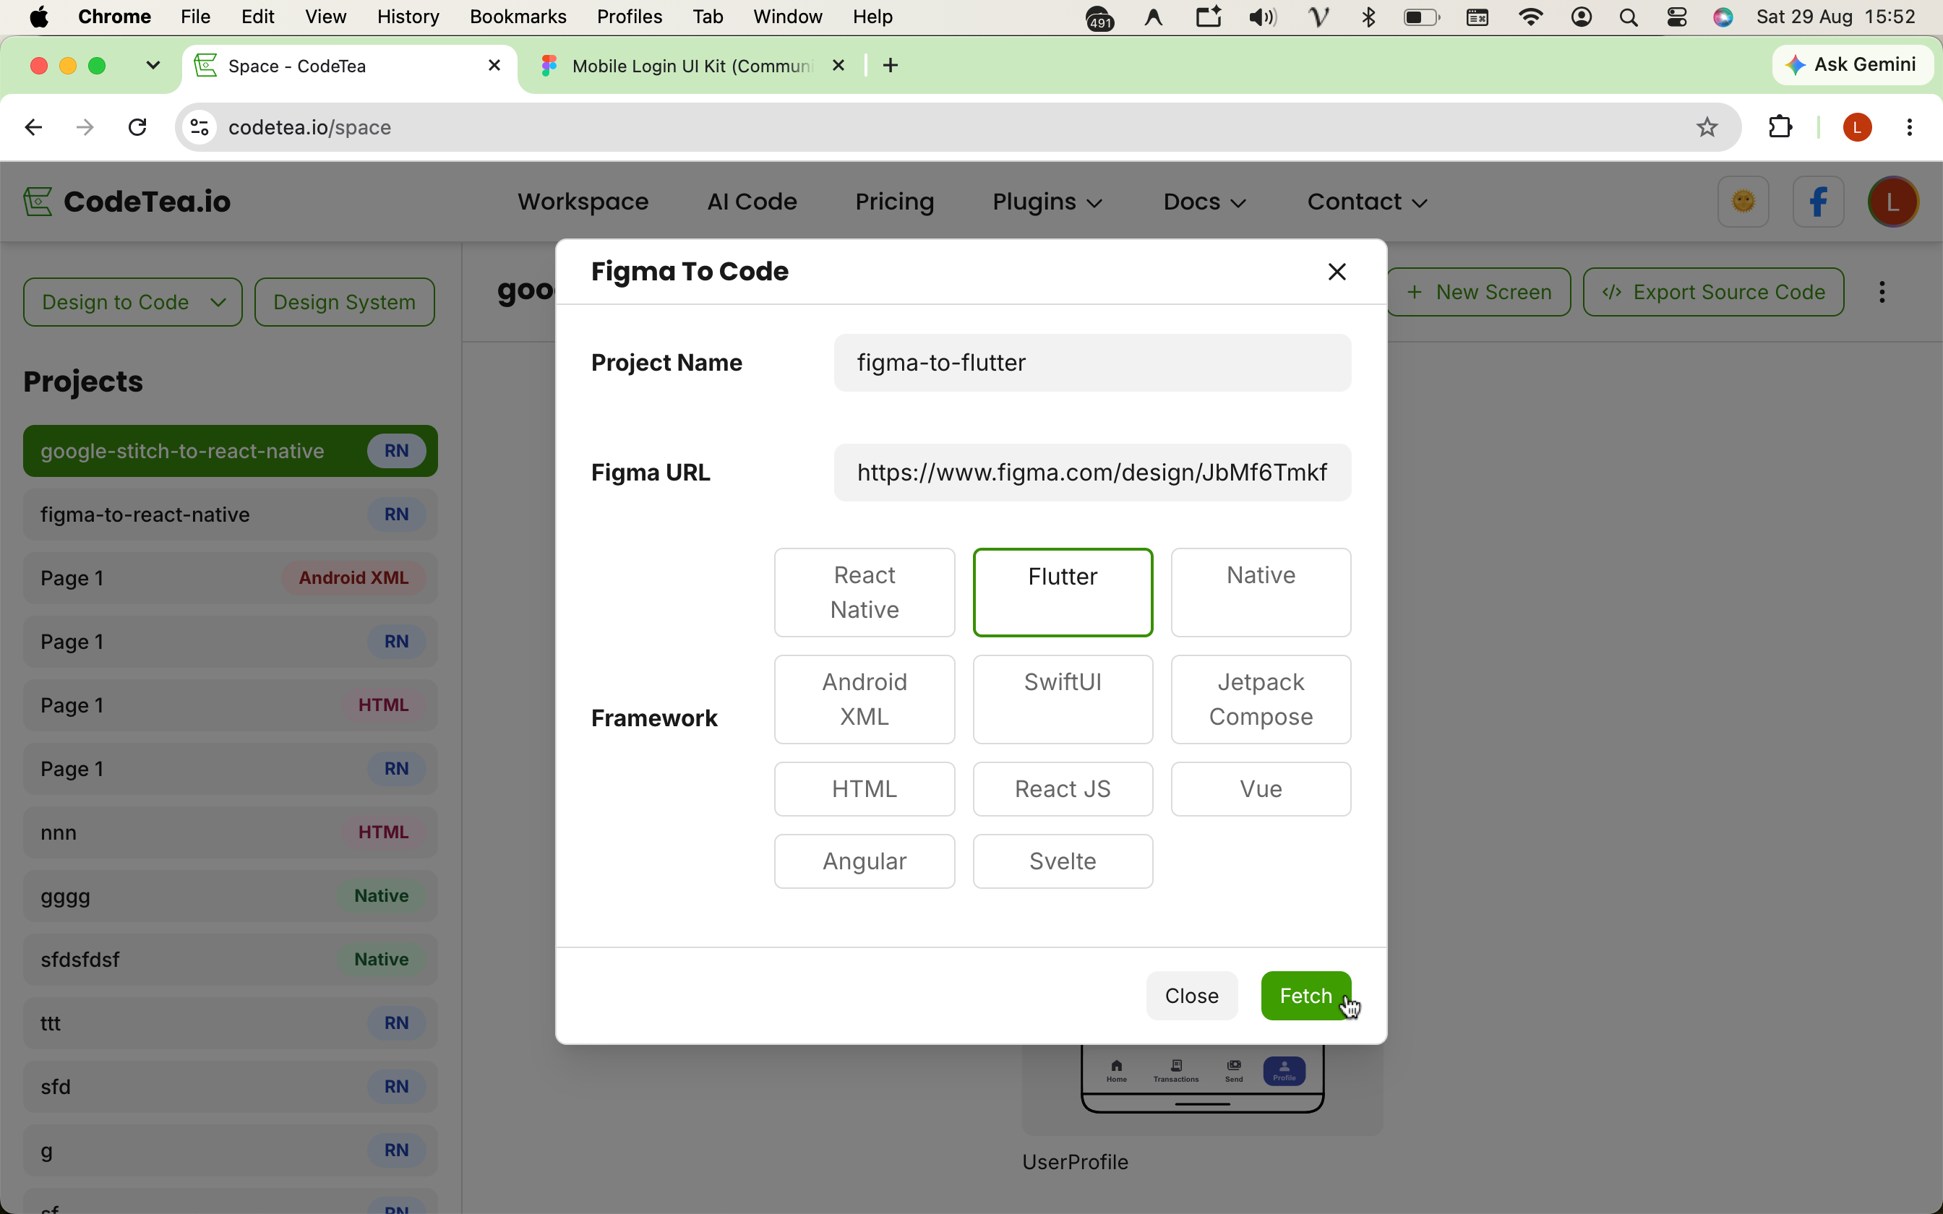Viewport: 1943px width, 1214px height.
Task: Open macOS Spotlight search icon
Action: click(1629, 17)
